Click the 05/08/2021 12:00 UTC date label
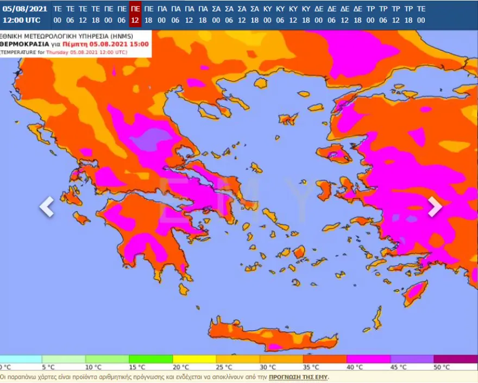Viewport: 478px width, 383px height. 25,15
